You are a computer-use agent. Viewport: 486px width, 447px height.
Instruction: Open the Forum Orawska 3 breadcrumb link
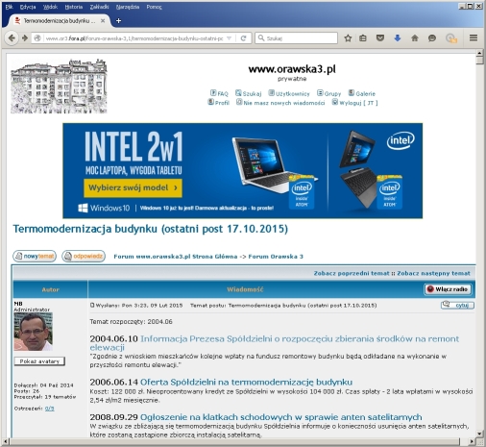tap(276, 257)
